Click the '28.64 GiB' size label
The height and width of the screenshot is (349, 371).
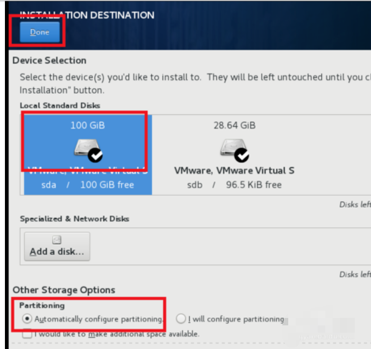pos(234,125)
